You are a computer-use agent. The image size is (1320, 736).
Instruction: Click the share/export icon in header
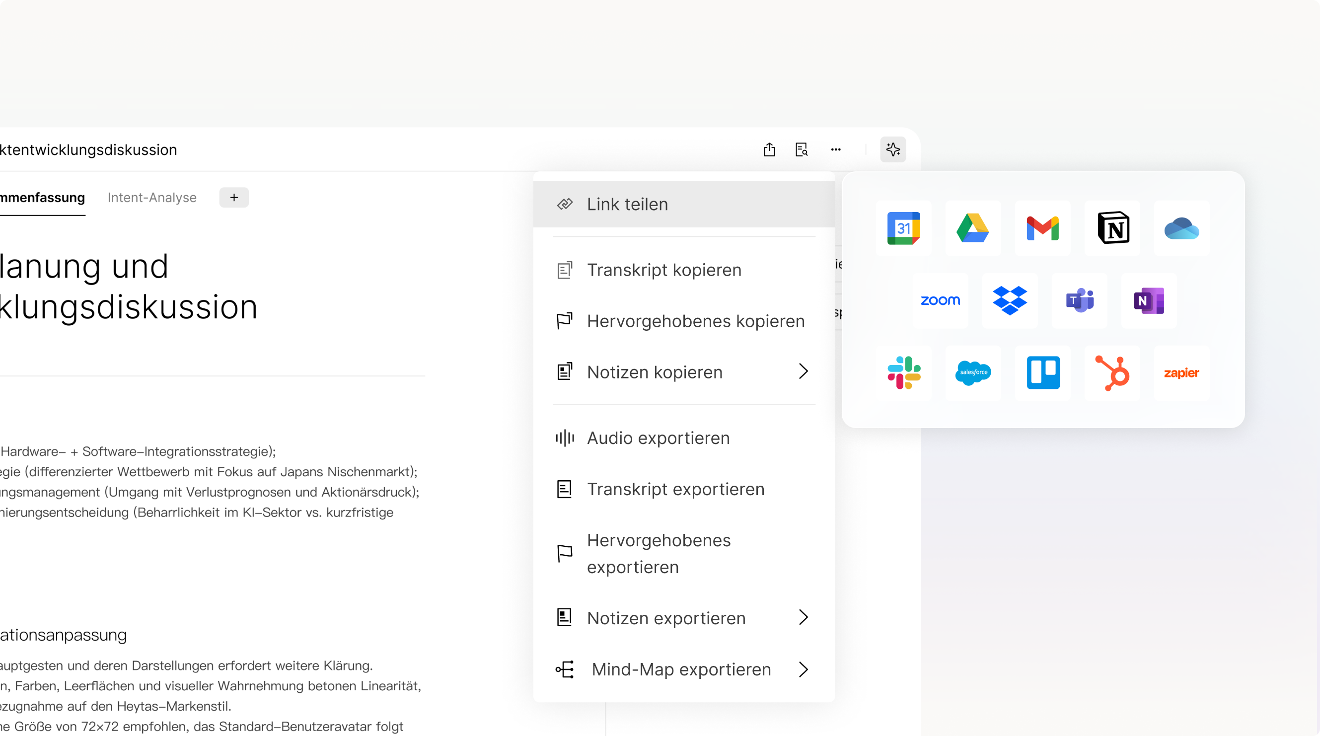coord(769,149)
